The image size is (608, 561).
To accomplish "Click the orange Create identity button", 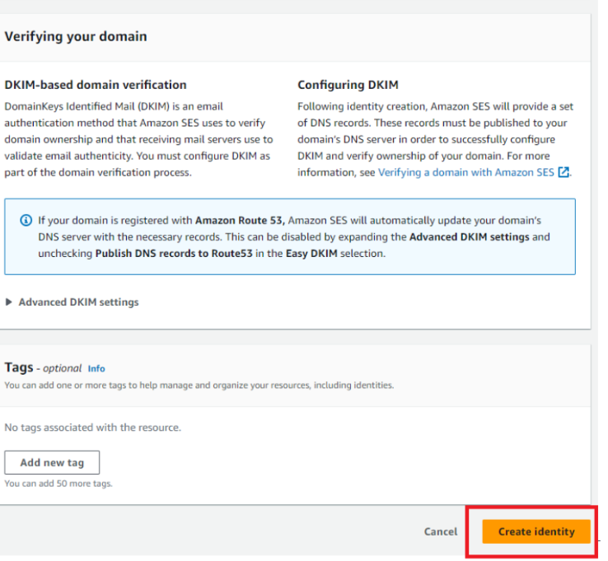I will (536, 531).
